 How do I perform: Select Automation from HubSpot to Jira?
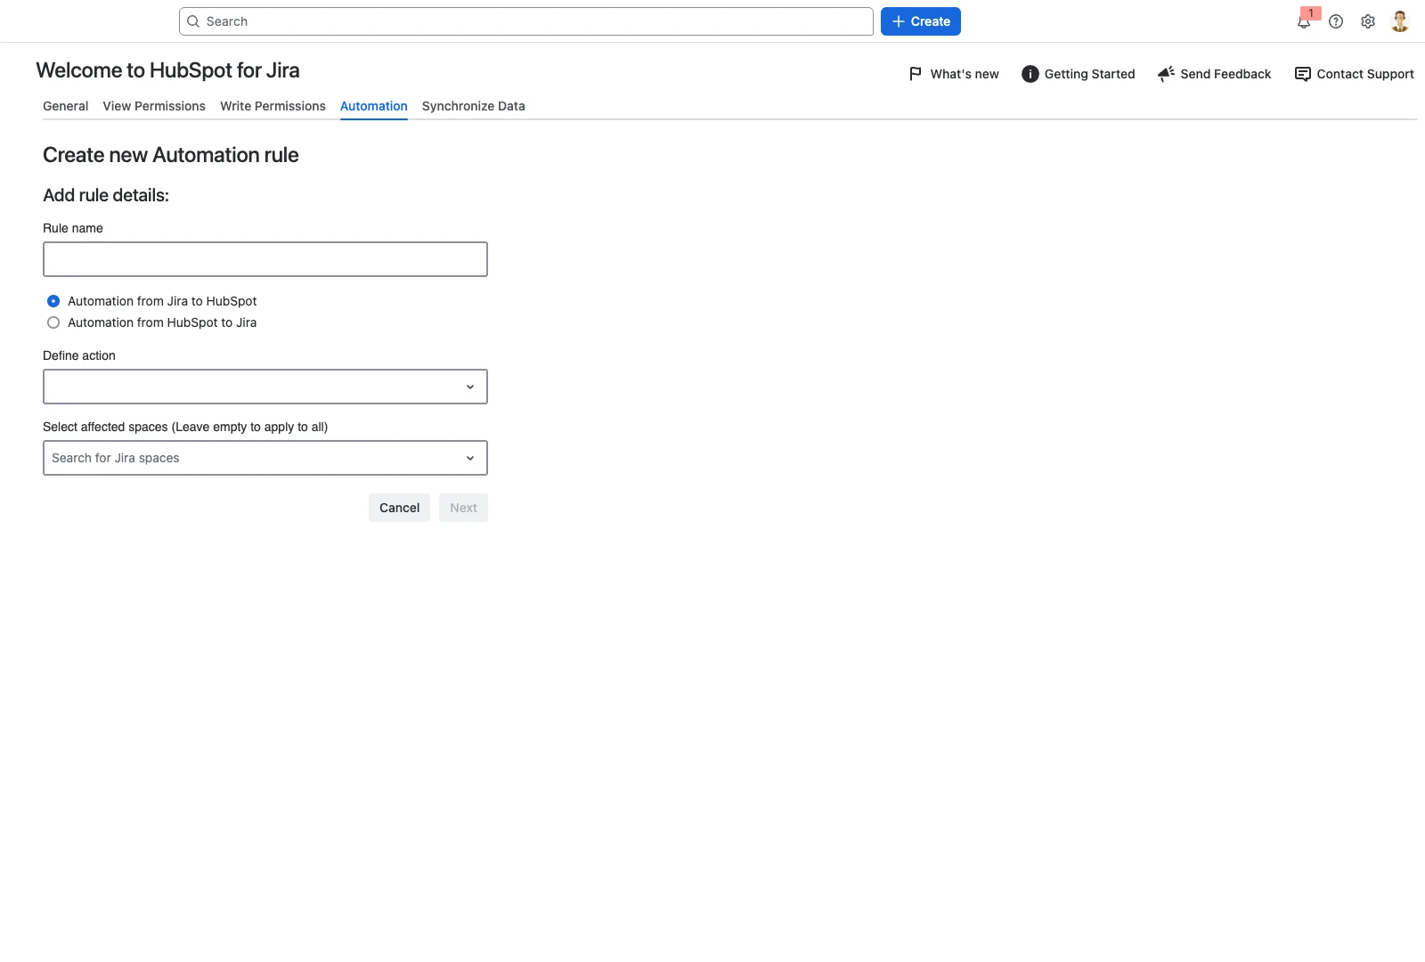coord(53,322)
